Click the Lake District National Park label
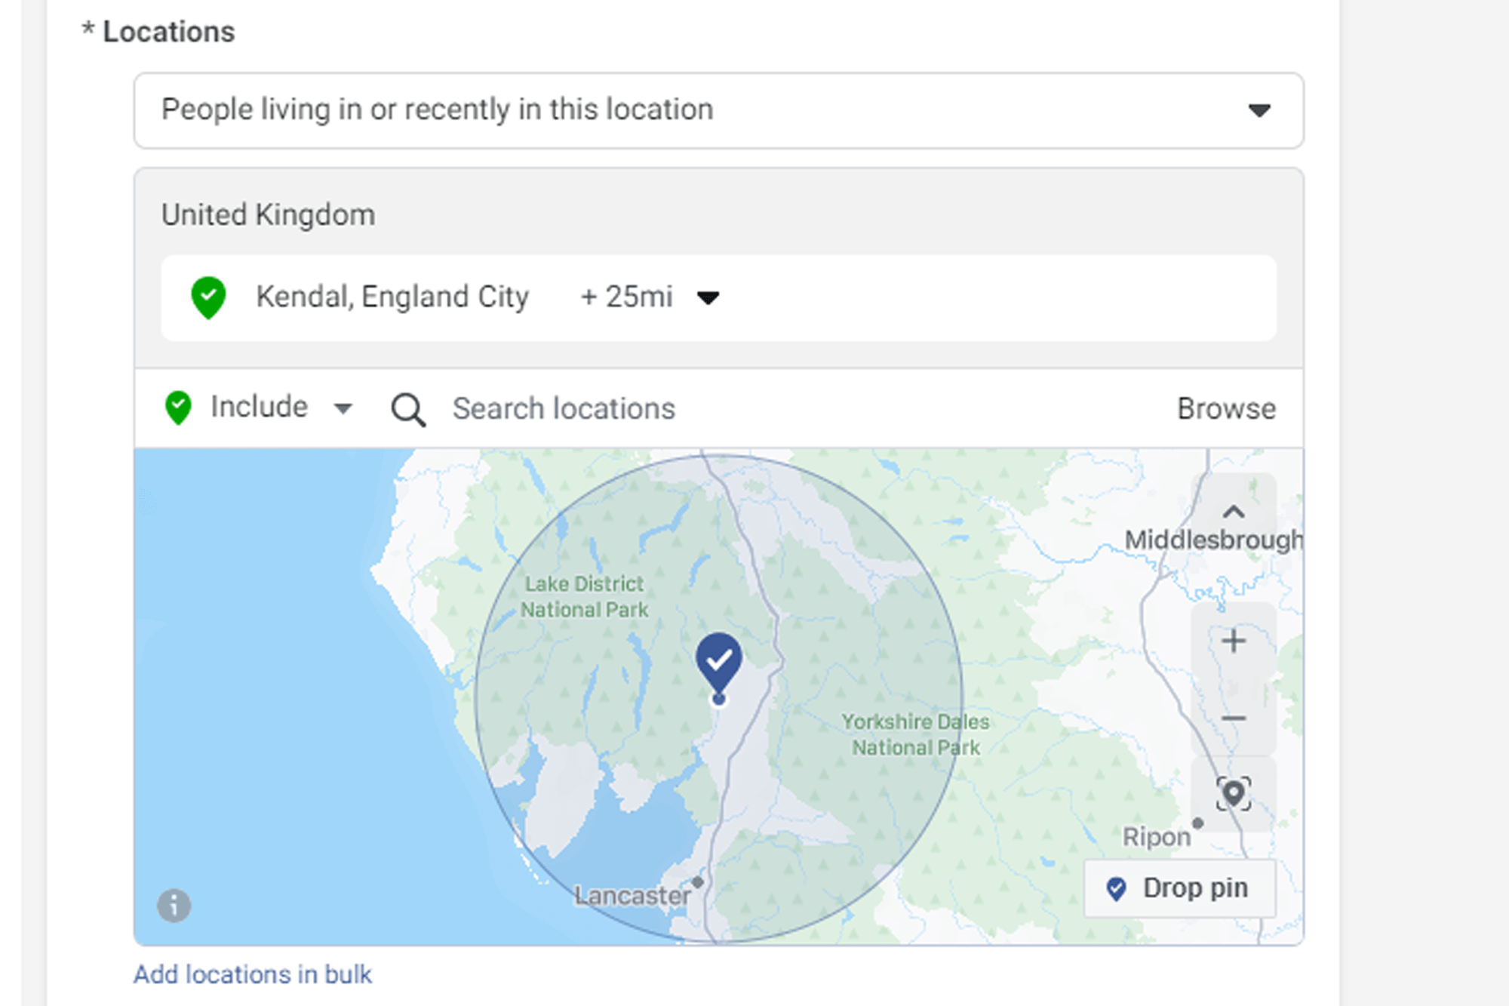The image size is (1509, 1006). click(x=584, y=596)
